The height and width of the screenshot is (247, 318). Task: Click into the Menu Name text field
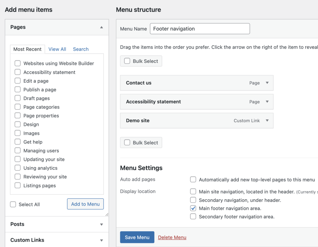click(x=200, y=29)
